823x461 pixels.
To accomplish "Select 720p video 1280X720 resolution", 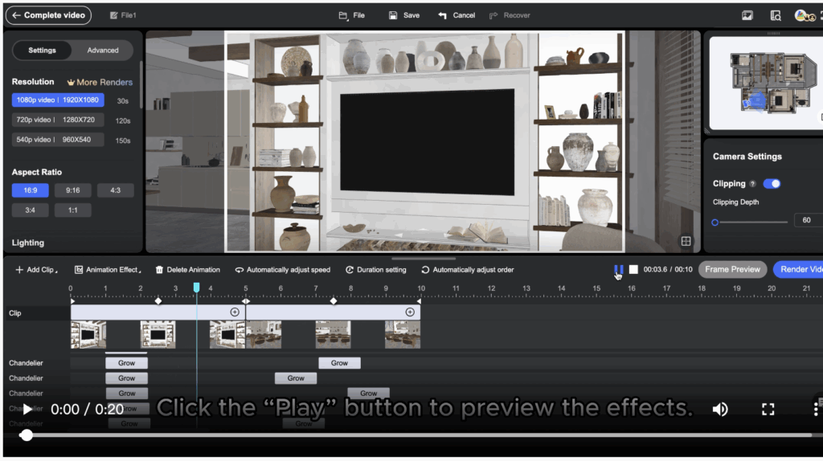I will tap(58, 120).
